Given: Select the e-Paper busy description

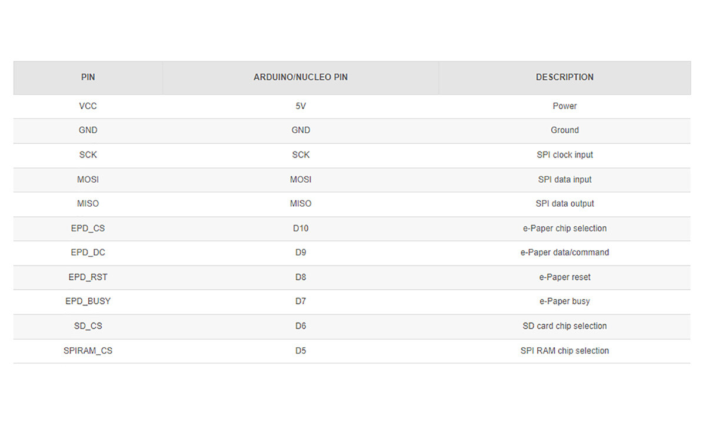Looking at the screenshot, I should (565, 301).
